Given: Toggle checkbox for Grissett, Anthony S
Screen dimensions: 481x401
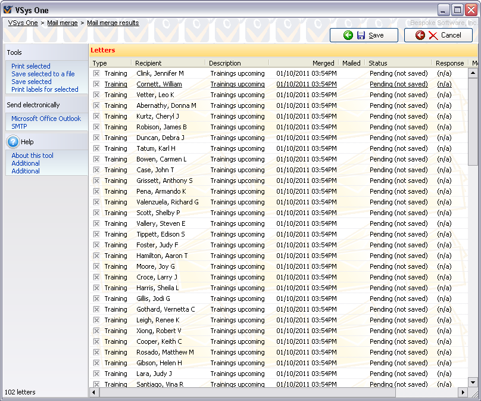Looking at the screenshot, I should click(96, 181).
